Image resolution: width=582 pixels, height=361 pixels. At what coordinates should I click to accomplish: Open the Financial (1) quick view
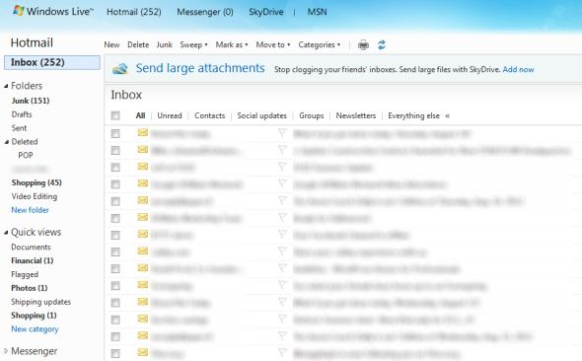[x=33, y=260]
